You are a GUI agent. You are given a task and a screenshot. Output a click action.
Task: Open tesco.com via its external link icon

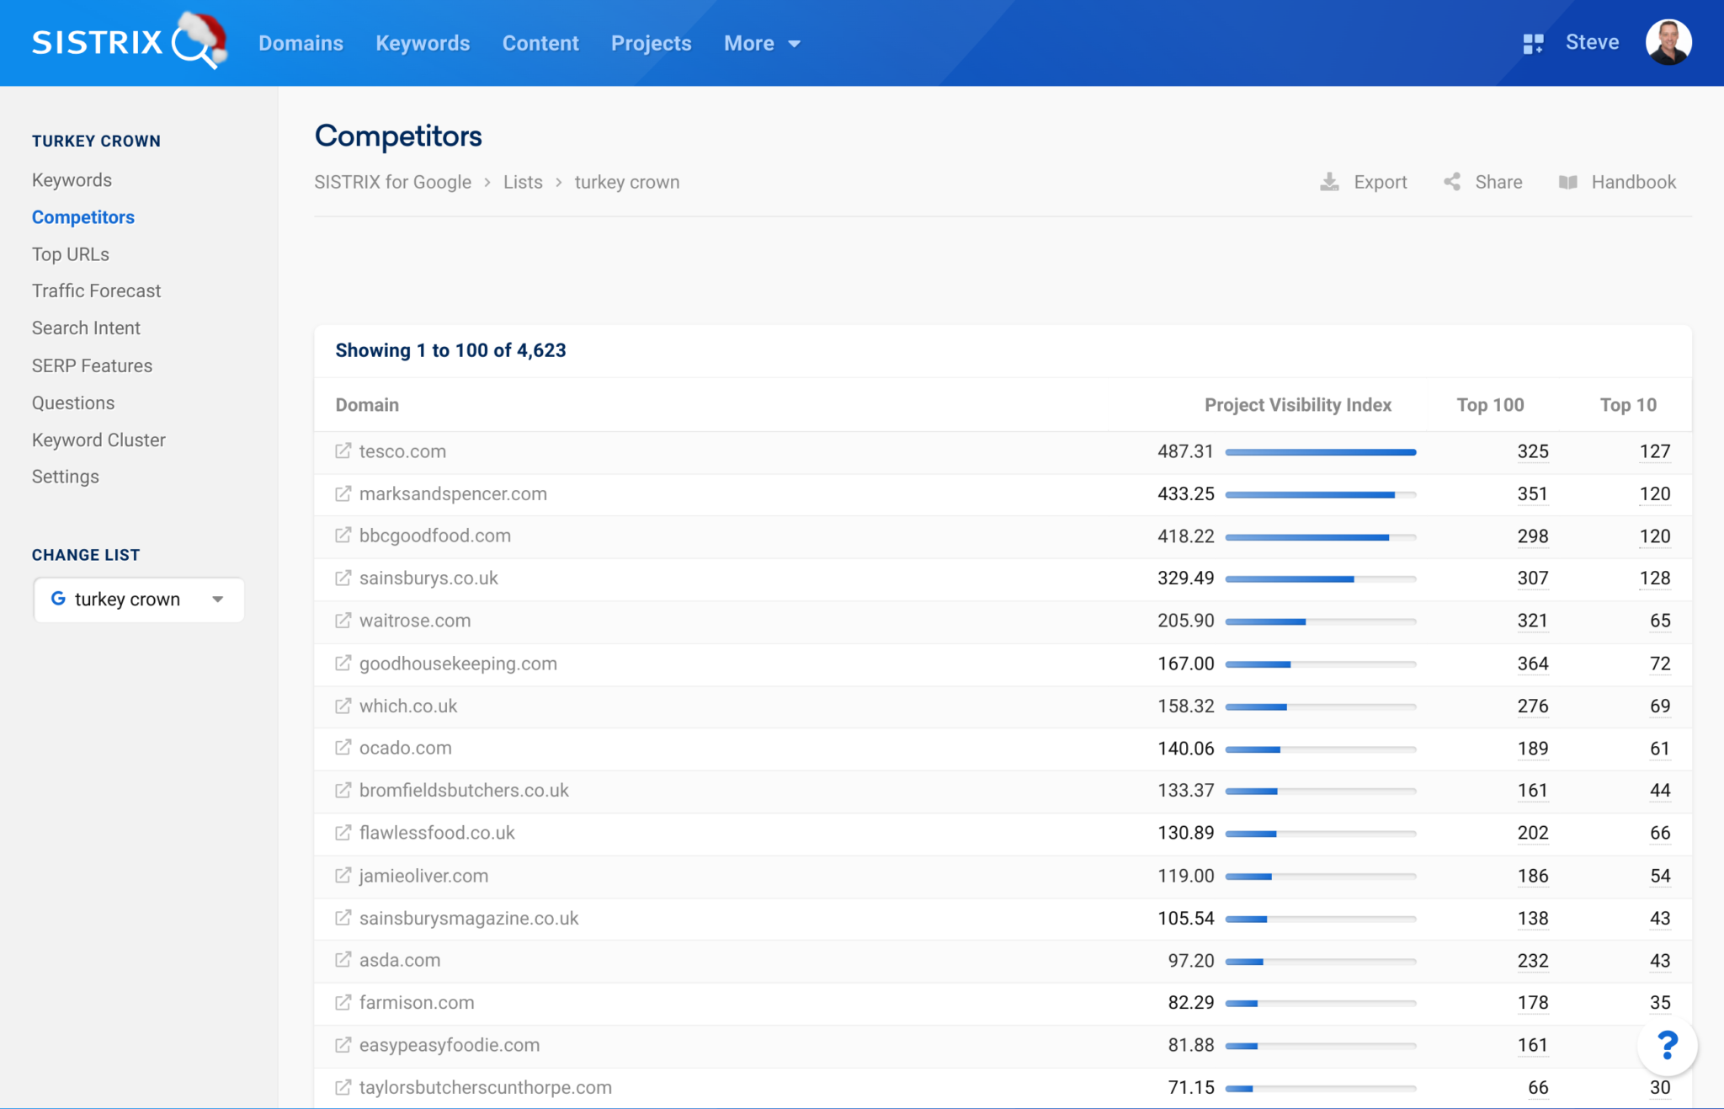342,451
